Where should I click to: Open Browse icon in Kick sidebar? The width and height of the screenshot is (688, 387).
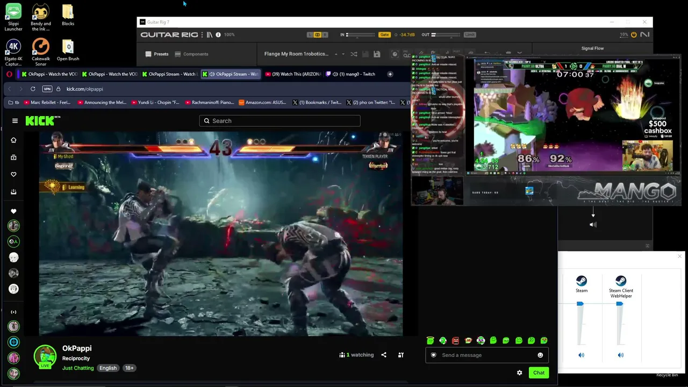point(13,157)
